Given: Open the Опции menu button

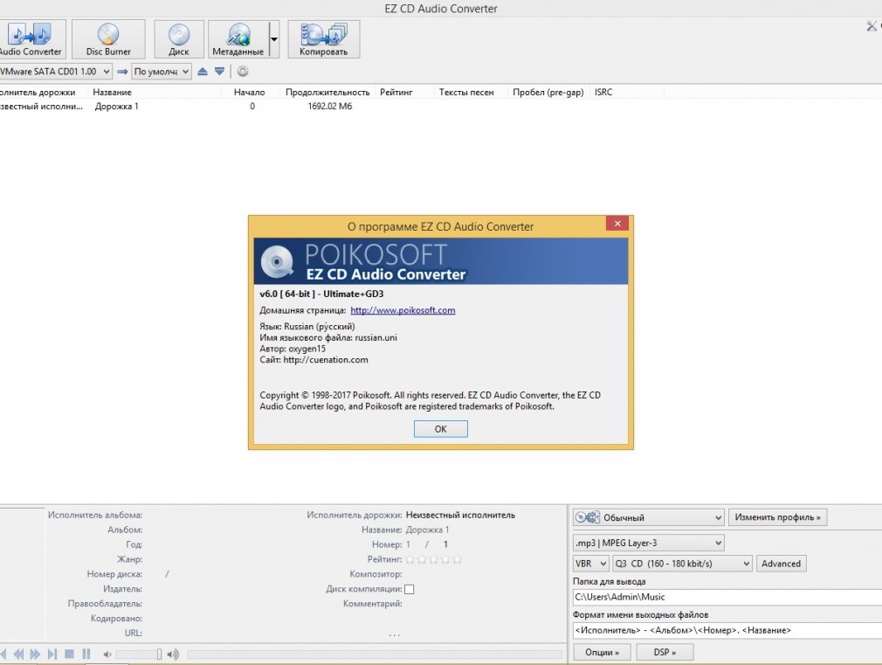Looking at the screenshot, I should coord(602,652).
